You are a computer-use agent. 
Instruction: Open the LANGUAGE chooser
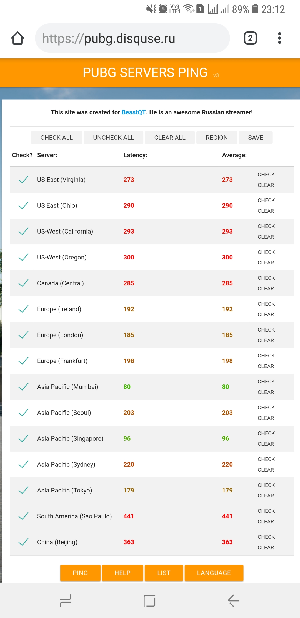pos(214,573)
